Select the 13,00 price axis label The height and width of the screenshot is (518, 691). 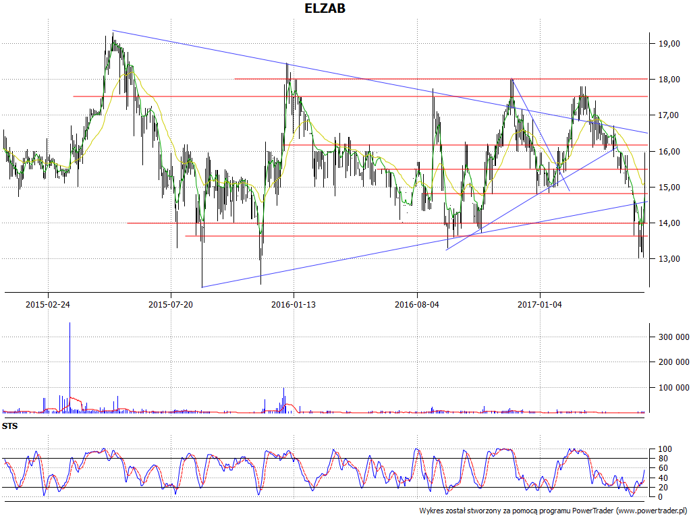669,259
